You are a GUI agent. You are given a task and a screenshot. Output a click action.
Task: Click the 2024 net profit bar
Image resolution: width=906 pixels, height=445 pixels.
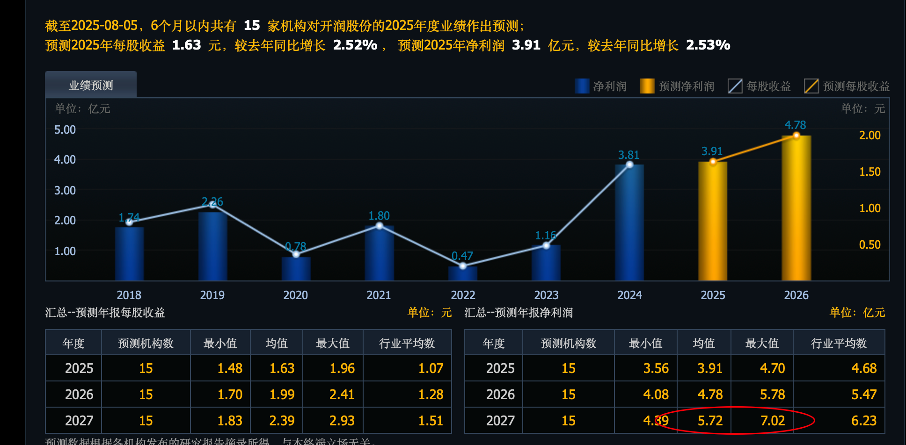(x=629, y=222)
